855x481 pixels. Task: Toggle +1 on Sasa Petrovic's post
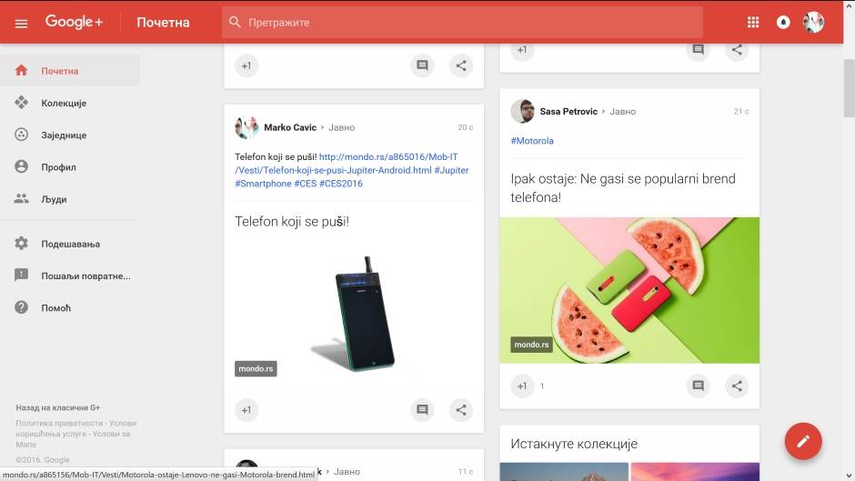click(521, 386)
